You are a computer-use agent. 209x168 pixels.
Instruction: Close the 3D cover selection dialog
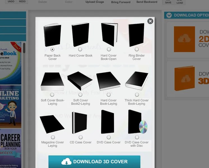point(150,21)
